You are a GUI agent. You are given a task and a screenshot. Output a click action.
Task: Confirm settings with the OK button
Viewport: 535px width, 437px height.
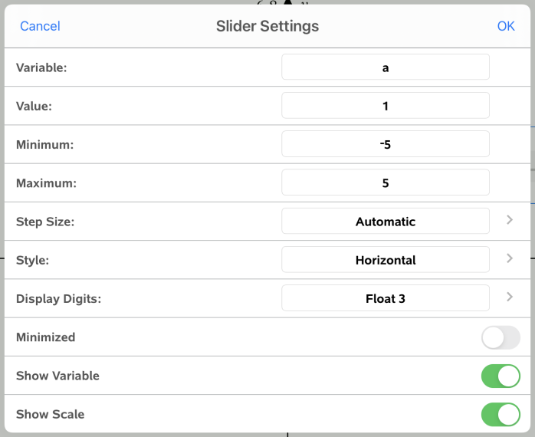click(x=506, y=26)
